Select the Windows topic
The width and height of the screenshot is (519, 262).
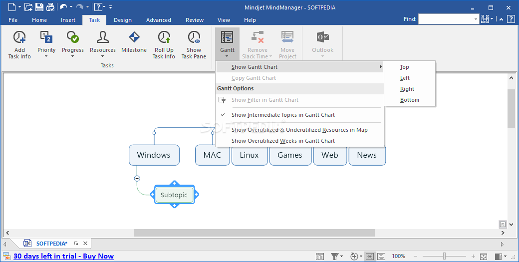click(154, 155)
